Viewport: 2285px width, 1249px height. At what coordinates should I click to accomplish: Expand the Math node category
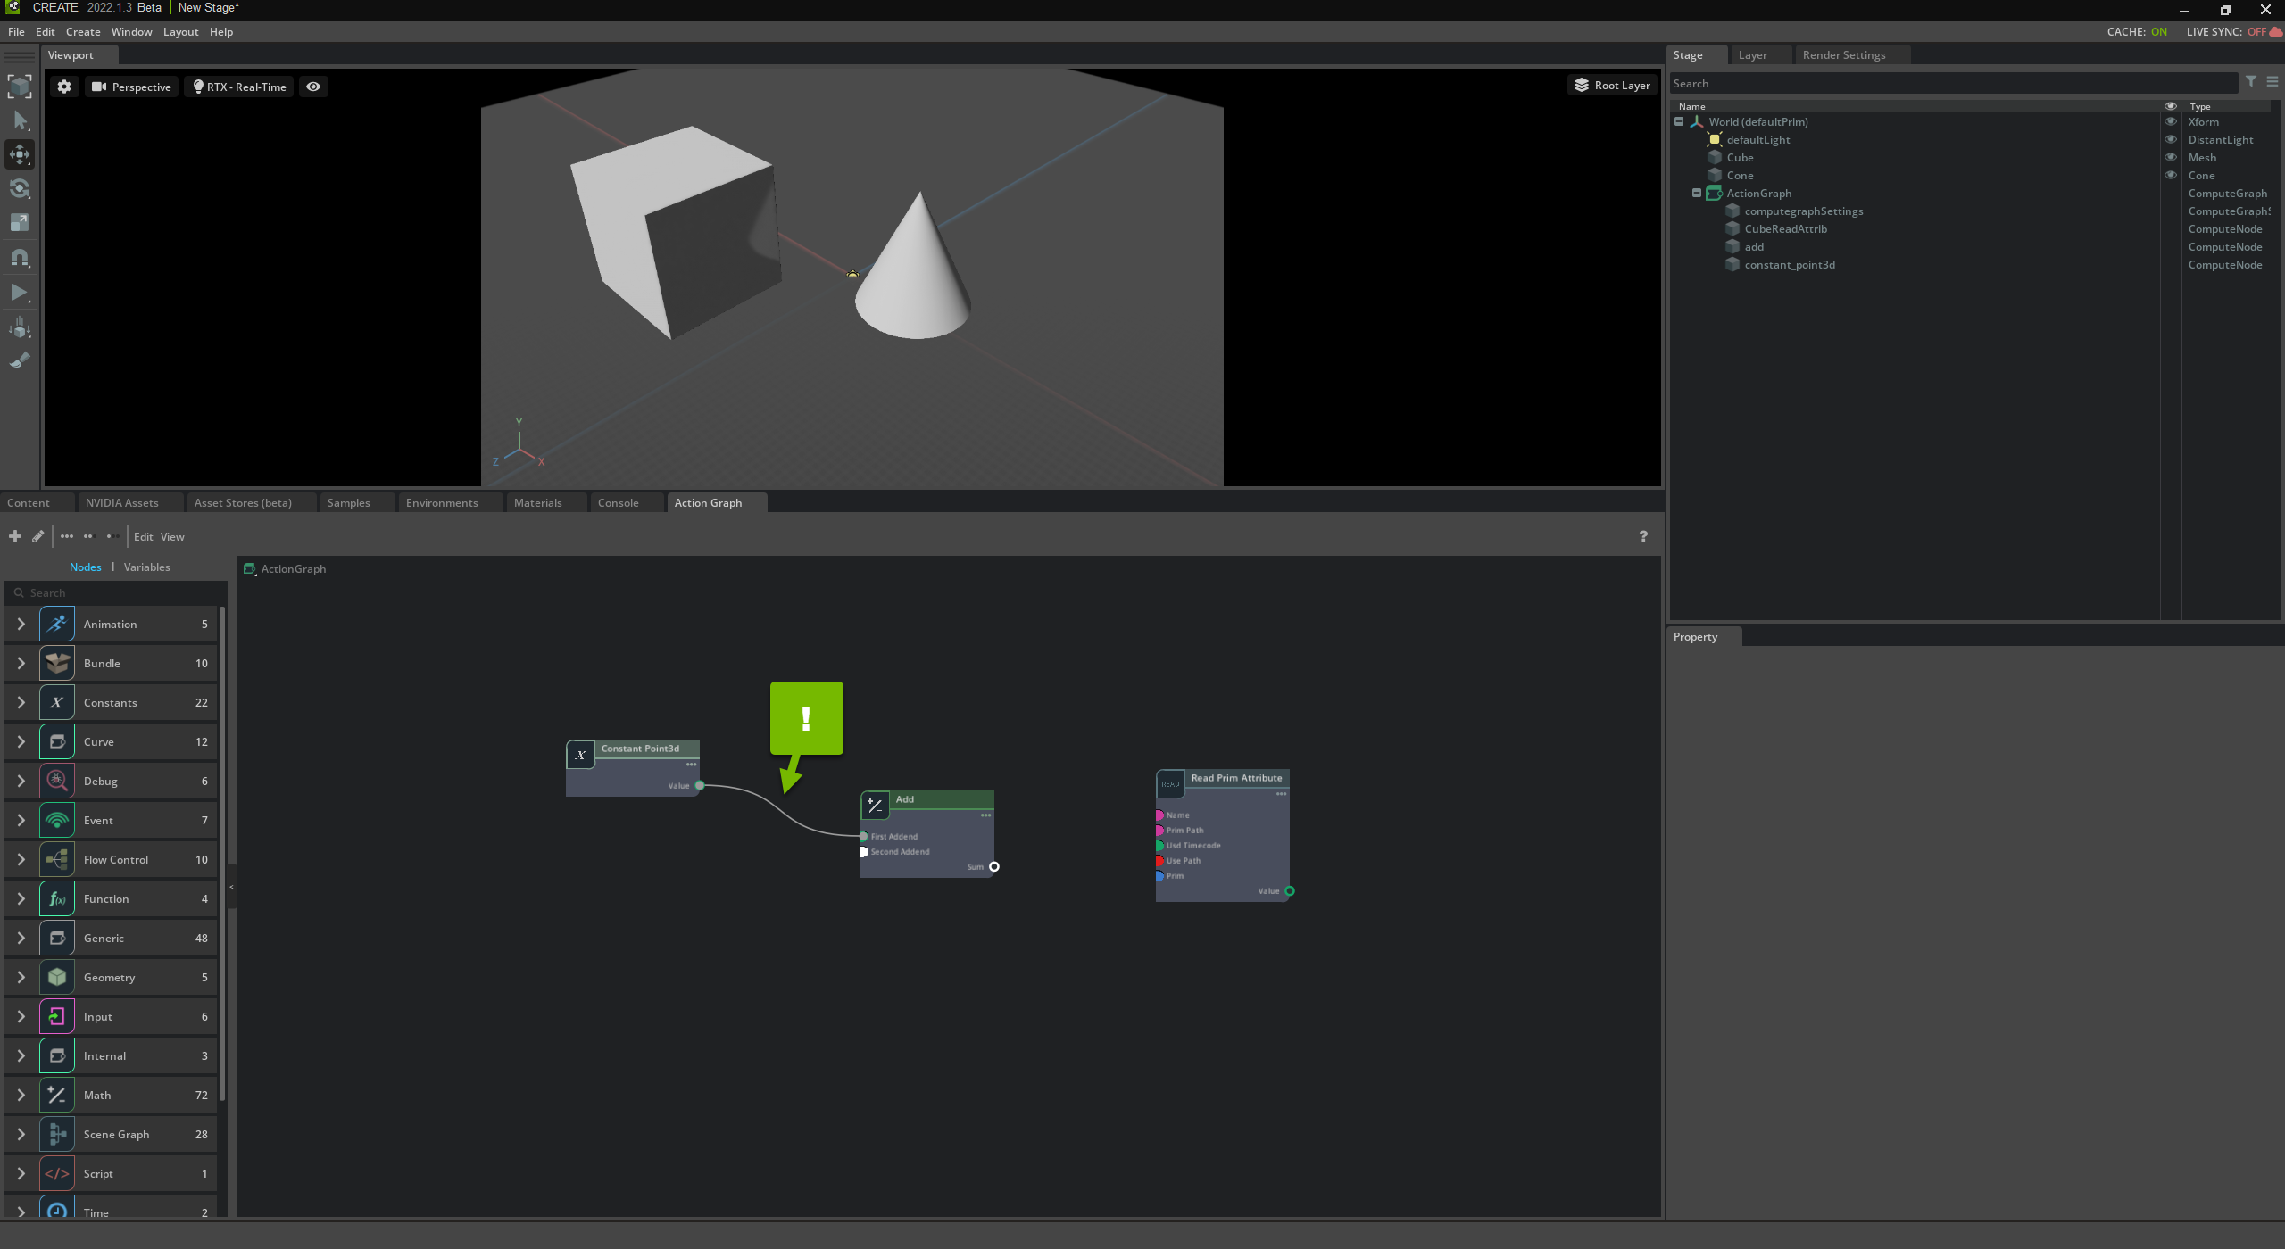[x=21, y=1095]
